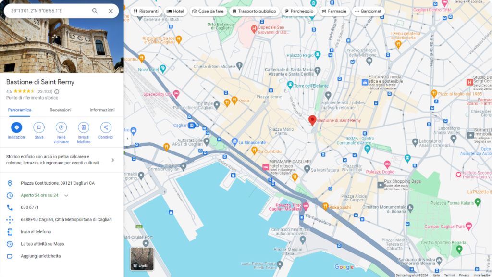The height and width of the screenshot is (277, 492).
Task: Click the Cattedrale di Santa Maria marker
Action: [318, 70]
